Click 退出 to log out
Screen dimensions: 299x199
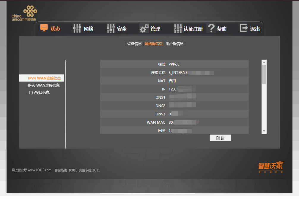pos(255,29)
